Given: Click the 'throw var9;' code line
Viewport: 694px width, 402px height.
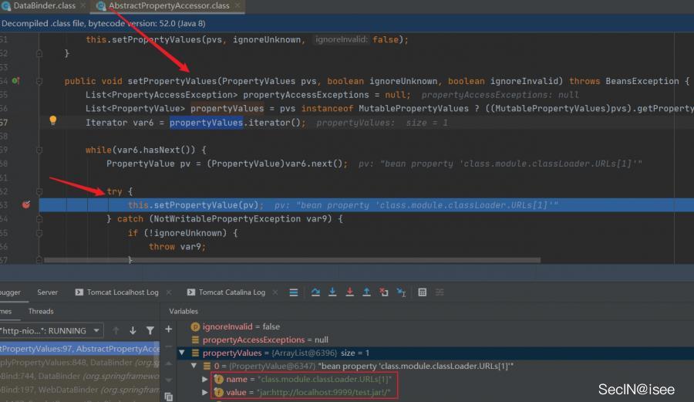Looking at the screenshot, I should (x=177, y=247).
